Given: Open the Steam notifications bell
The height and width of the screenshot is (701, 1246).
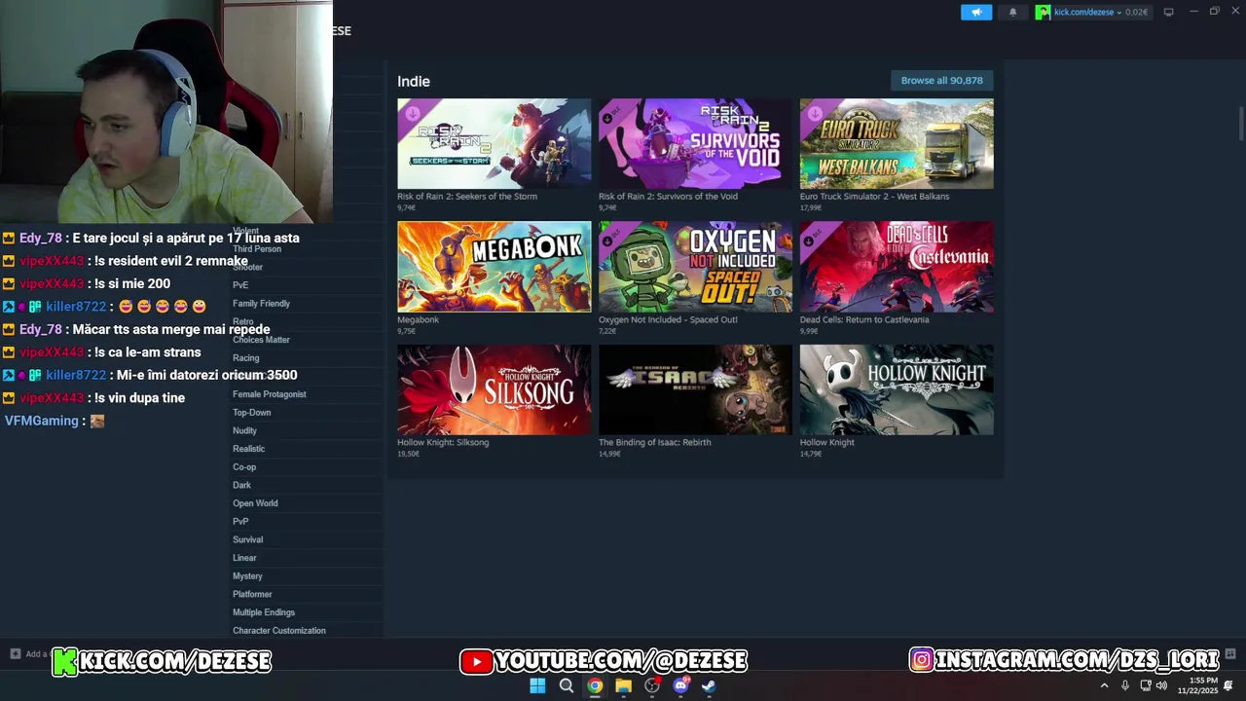Looking at the screenshot, I should coord(1012,12).
